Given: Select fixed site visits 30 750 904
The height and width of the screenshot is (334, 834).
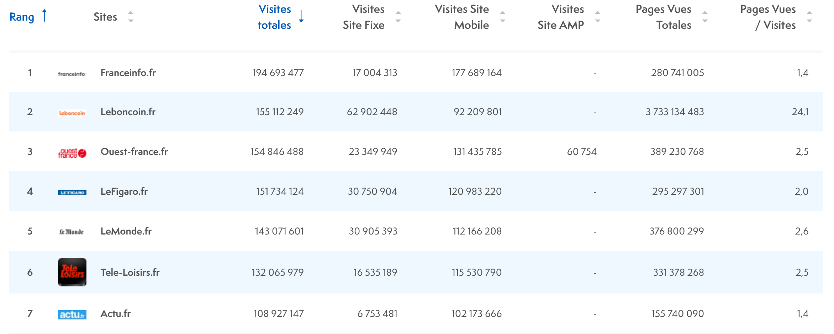Looking at the screenshot, I should (373, 192).
